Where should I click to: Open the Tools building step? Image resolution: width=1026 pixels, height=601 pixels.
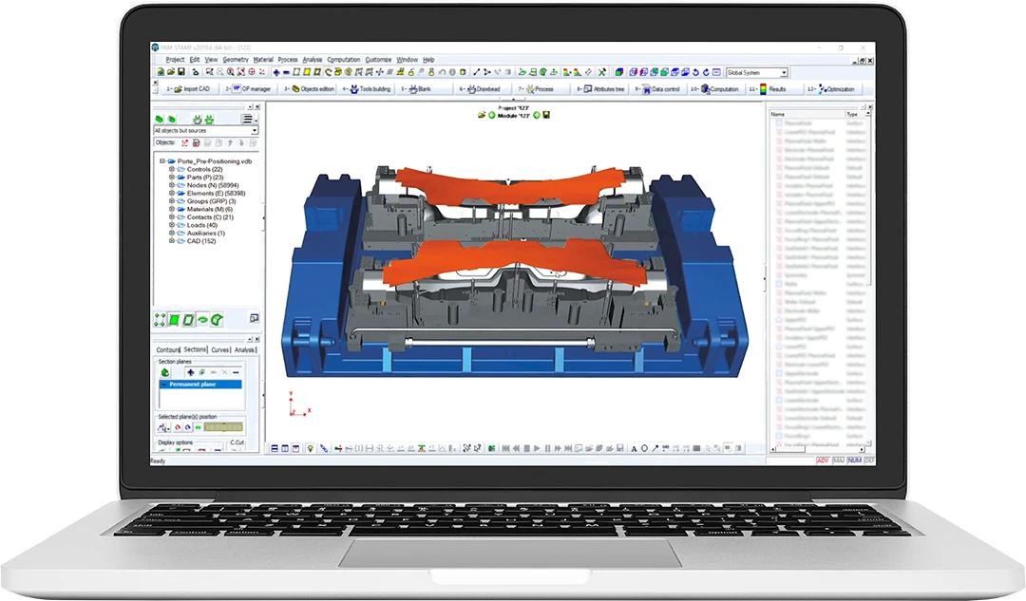(x=372, y=89)
